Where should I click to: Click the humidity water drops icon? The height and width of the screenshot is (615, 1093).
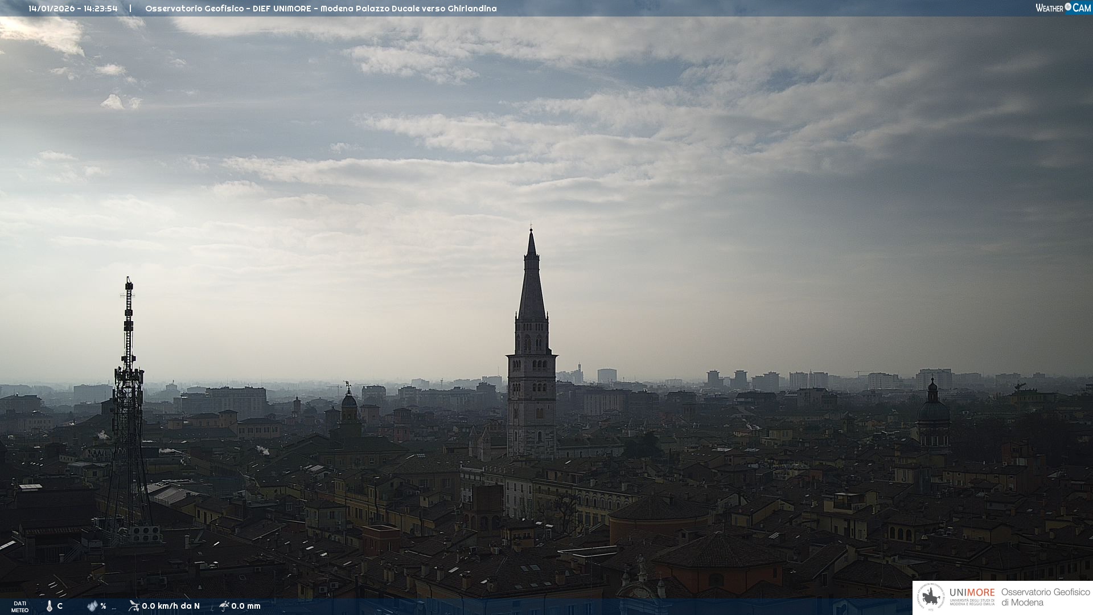pos(92,606)
